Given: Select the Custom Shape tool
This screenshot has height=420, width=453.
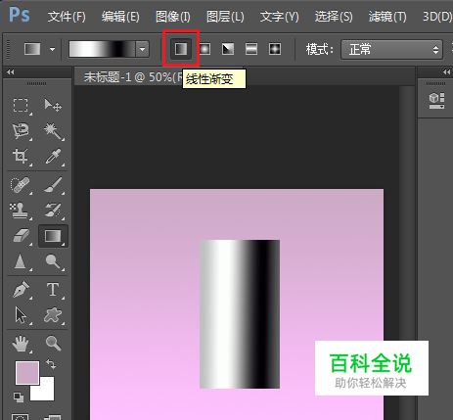Looking at the screenshot, I should (x=53, y=315).
